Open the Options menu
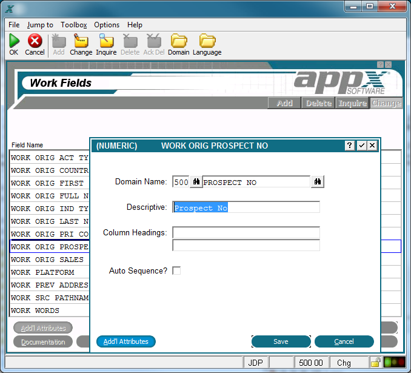 click(x=107, y=25)
